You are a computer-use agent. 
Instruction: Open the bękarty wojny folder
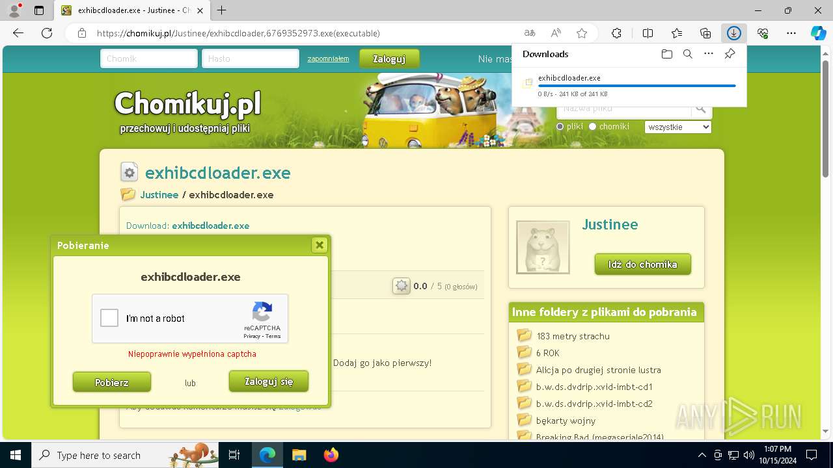click(566, 421)
